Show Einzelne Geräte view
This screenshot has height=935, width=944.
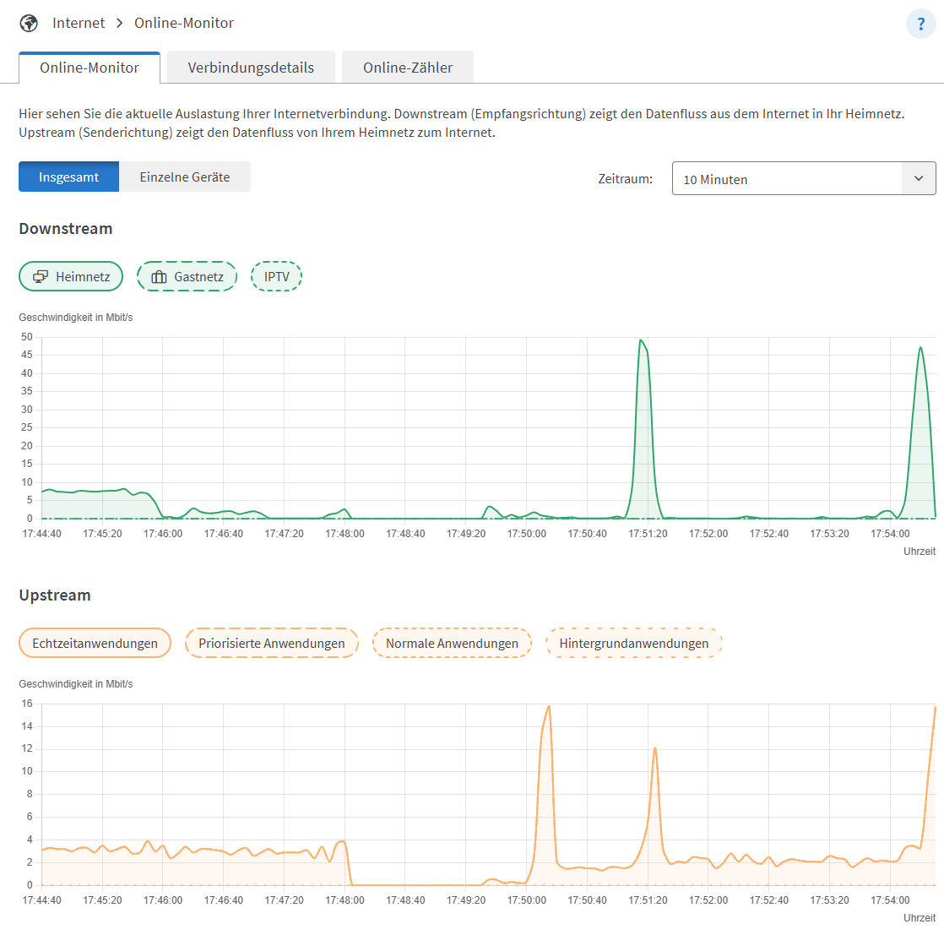tap(185, 177)
